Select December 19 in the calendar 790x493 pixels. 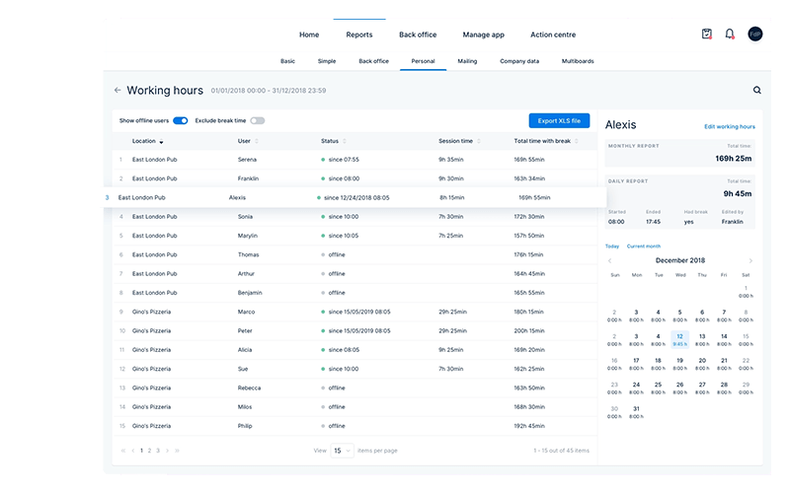click(680, 363)
